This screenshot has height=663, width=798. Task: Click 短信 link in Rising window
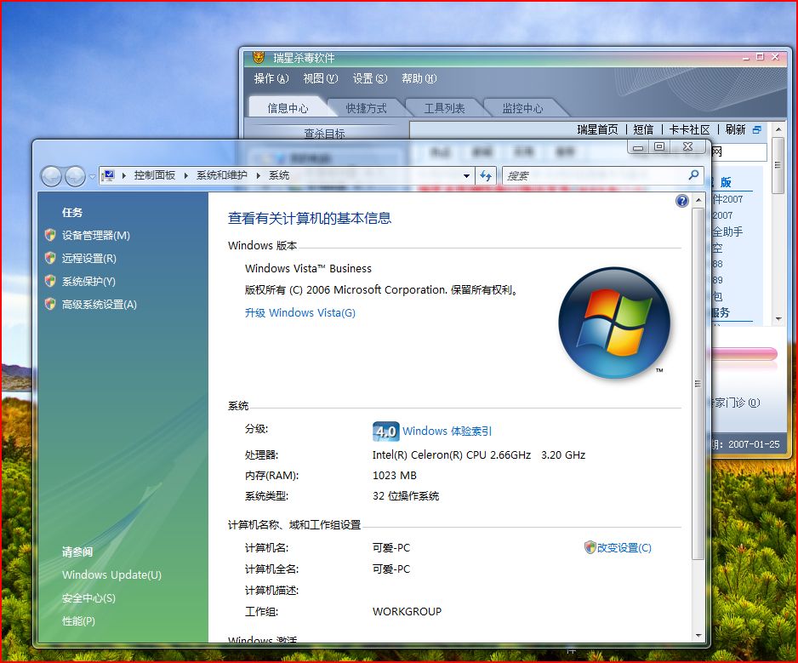pyautogui.click(x=643, y=130)
